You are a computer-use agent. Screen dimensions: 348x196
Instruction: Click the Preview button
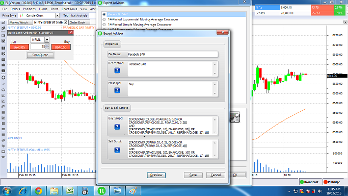(x=156, y=175)
